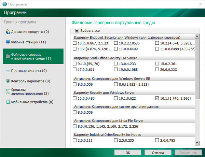Viewport: 205px width, 157px height.
Task: Open 'Средства администрирования (2)' group
Action: point(30,91)
